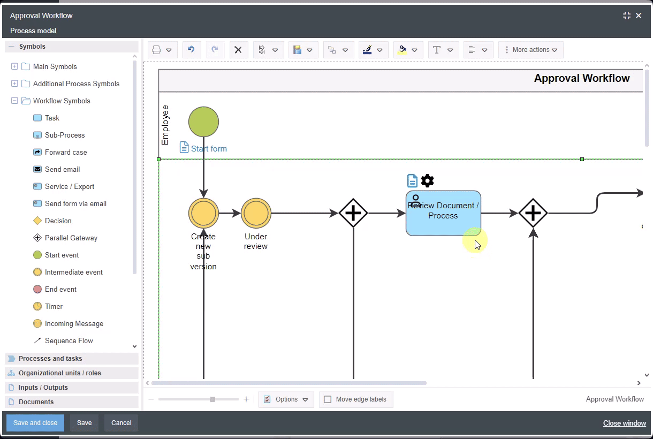Select the Parallel Gateway symbol

71,238
